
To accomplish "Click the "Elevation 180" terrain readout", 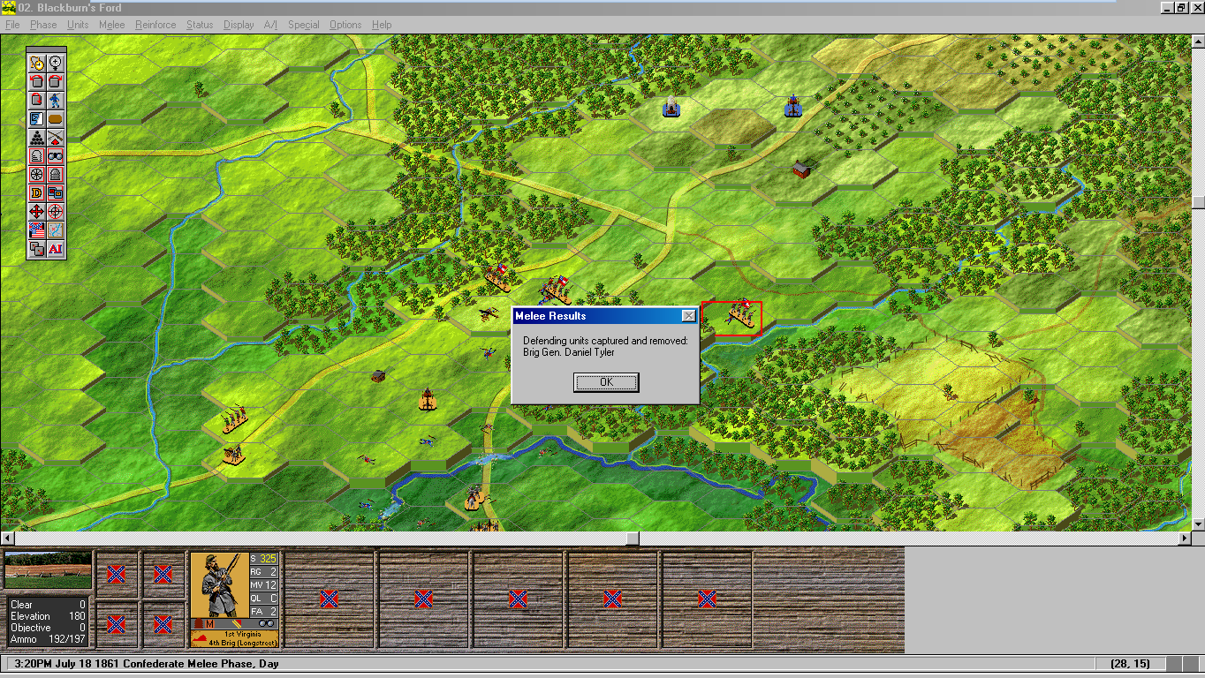I will (48, 616).
